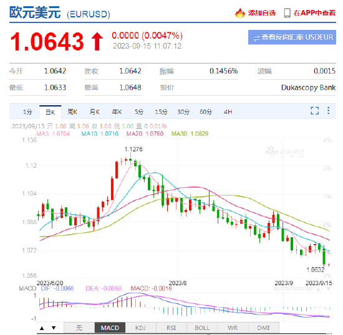Image resolution: width=343 pixels, height=335 pixels.
Task: Switch to the 60分 chart tab
Action: [x=206, y=112]
